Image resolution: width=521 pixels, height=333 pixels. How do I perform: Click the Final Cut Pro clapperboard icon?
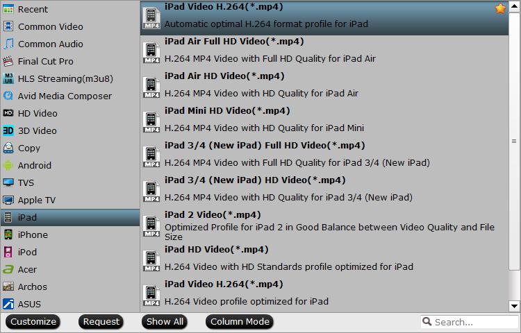(x=8, y=61)
